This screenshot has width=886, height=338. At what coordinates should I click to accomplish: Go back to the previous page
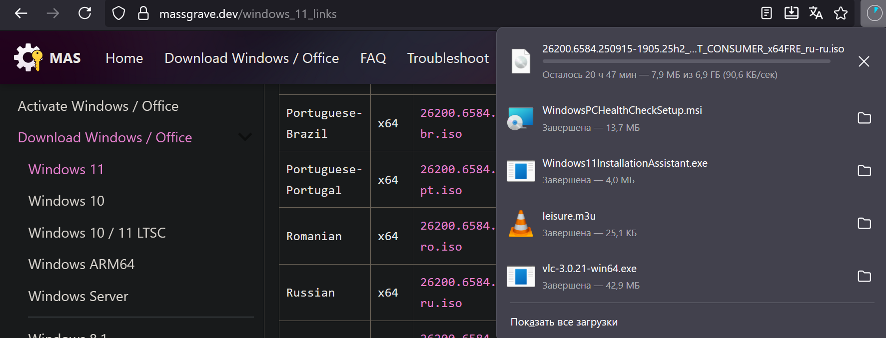pos(21,13)
